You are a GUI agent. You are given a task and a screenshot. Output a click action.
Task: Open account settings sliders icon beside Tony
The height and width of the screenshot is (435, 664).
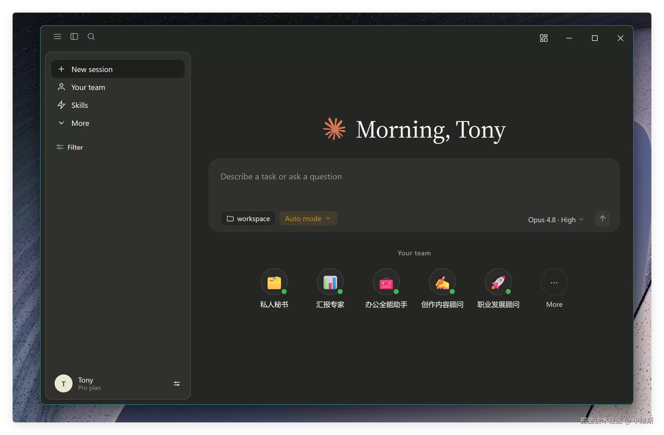177,384
